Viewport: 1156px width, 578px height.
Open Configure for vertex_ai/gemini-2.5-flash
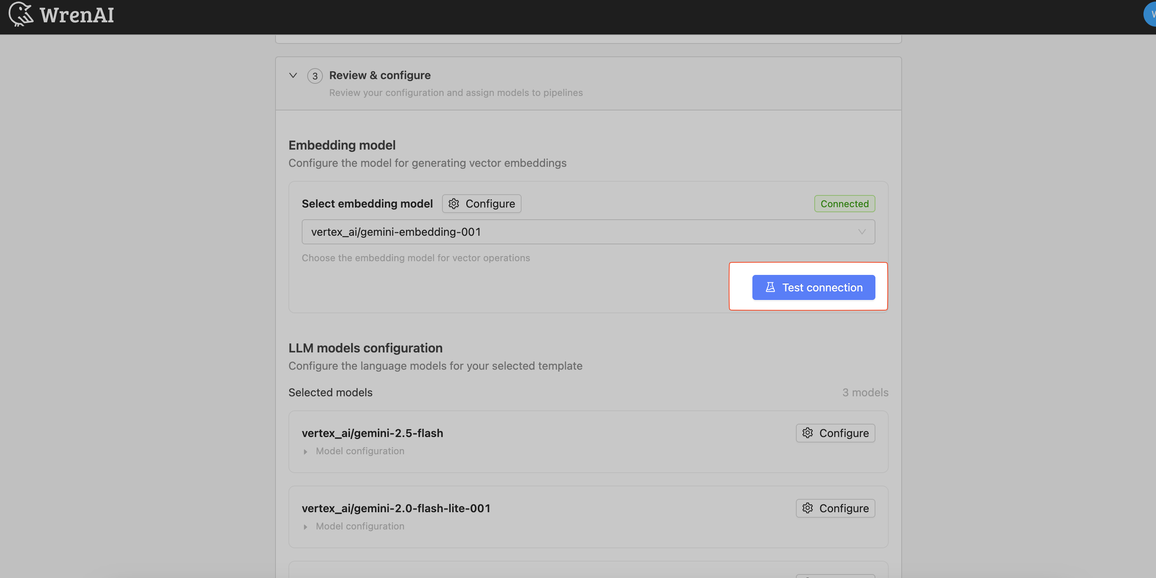click(x=835, y=433)
